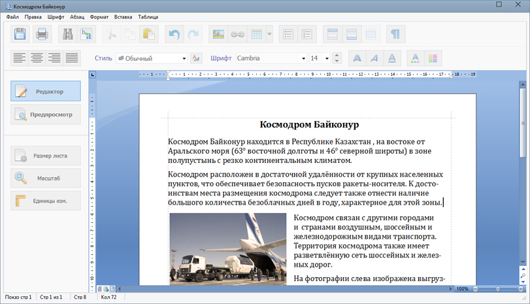Switch to Предпросмотр mode
The image size is (530, 304).
[46, 114]
